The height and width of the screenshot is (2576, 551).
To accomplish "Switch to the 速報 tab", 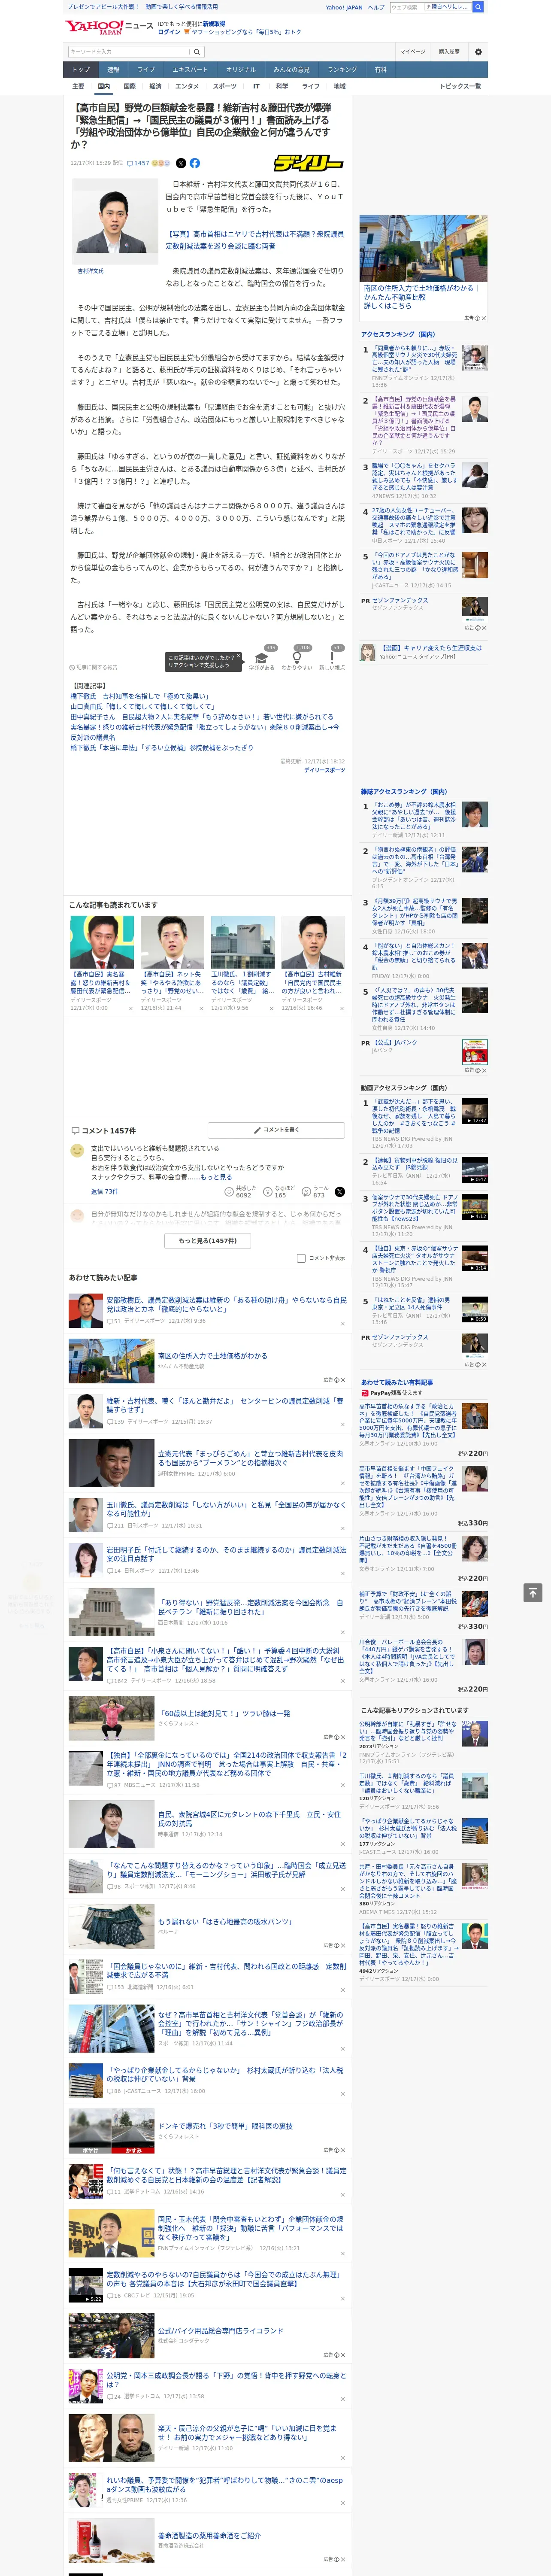I will point(113,69).
